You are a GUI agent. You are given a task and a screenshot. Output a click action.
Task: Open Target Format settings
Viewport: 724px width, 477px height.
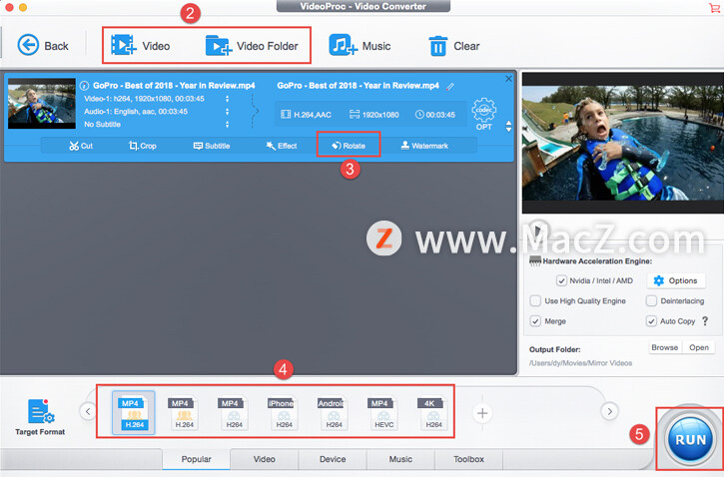click(40, 417)
